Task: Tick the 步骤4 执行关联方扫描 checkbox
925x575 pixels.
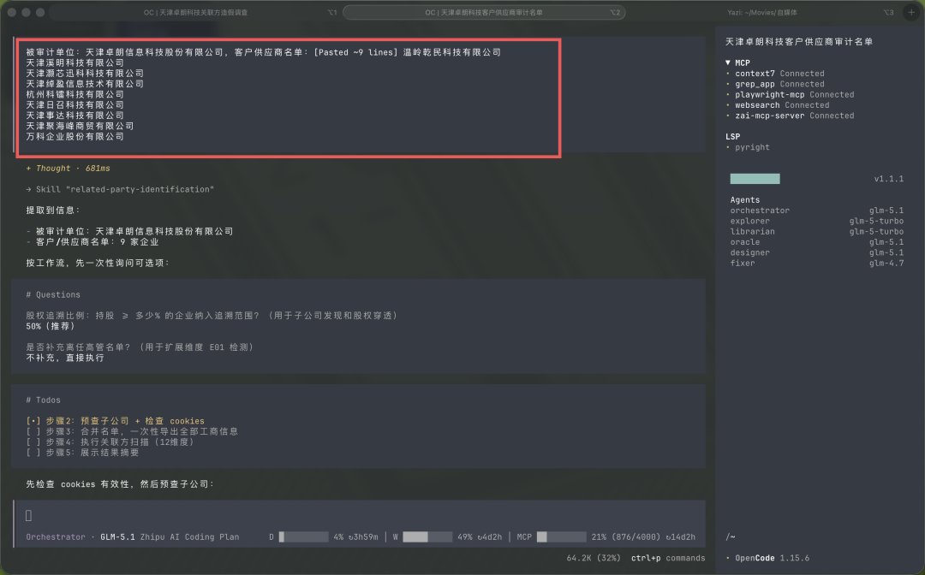Action: click(x=33, y=442)
